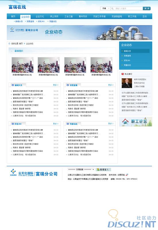The image size is (158, 230).
Task: Open the 作者 search type dropdown
Action: click(x=105, y=9)
